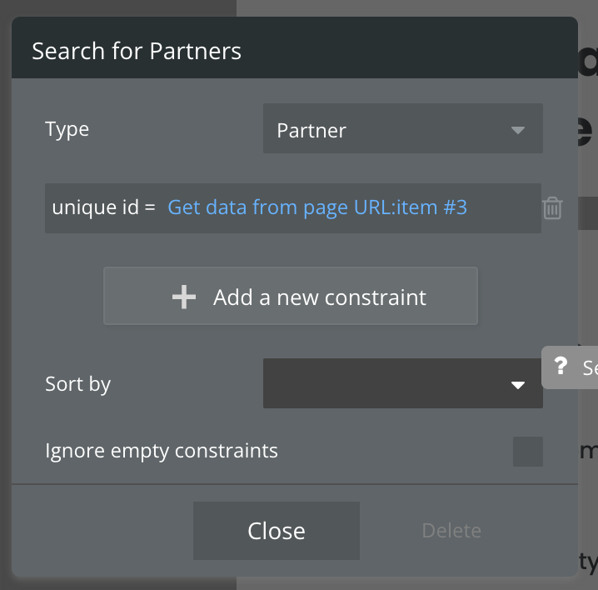Delete the unique id constraint with trash icon
The image size is (598, 590).
click(552, 207)
